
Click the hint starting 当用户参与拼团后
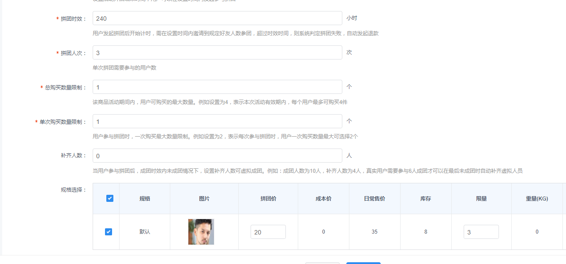(307, 171)
